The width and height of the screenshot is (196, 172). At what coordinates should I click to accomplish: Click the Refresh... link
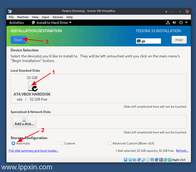click(x=182, y=151)
